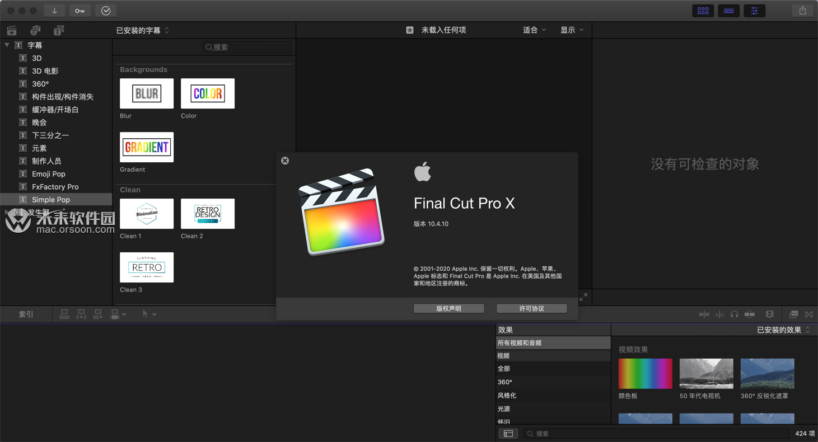Screen dimensions: 818x442
Task: Toggle audio skimming waveform icon
Action: click(x=719, y=314)
